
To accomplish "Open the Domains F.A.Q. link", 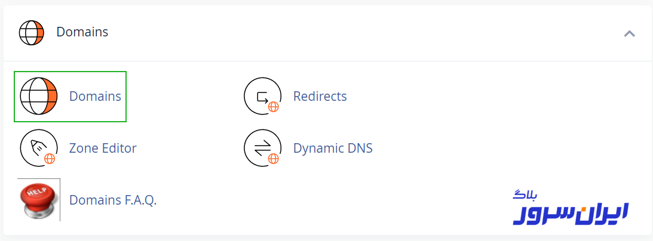I will tap(113, 200).
